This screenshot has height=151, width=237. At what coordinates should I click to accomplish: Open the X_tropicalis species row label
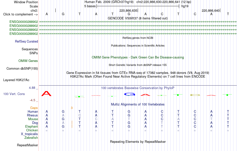pos(29,134)
